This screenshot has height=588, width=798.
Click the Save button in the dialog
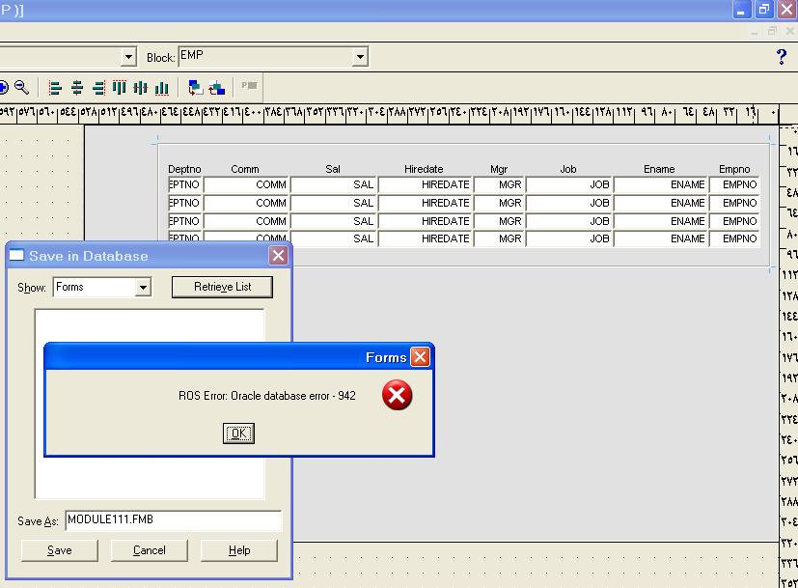pos(60,550)
